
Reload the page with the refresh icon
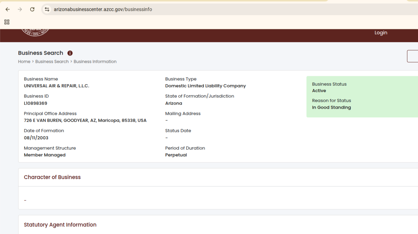pyautogui.click(x=32, y=9)
